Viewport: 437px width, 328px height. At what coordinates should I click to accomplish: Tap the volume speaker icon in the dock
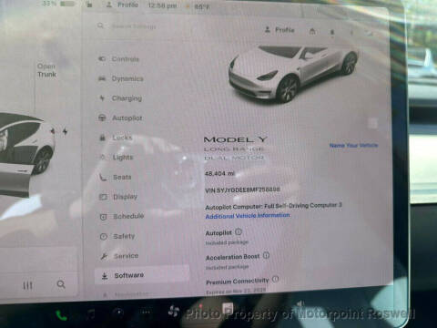click(300, 304)
